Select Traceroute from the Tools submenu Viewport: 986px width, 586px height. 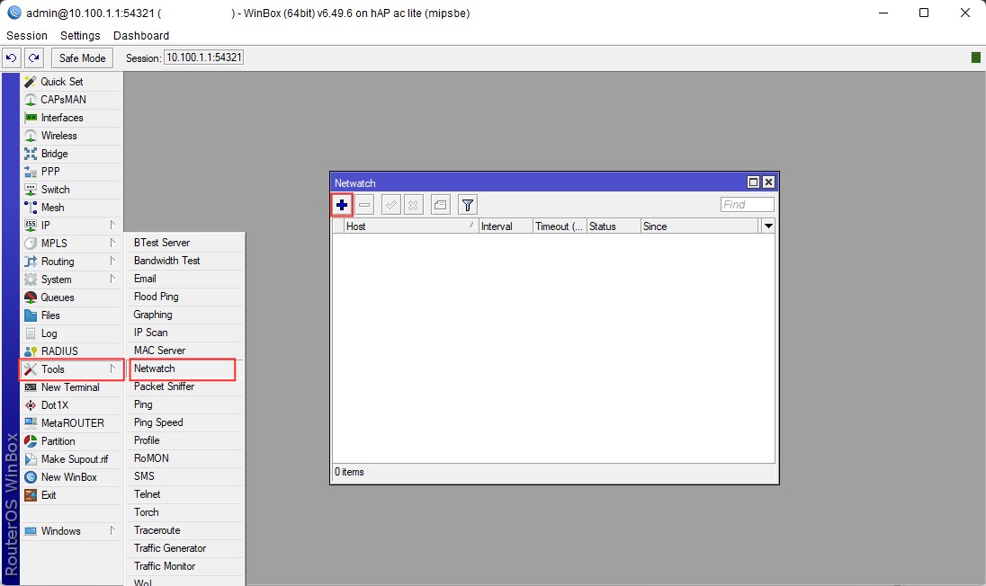157,530
